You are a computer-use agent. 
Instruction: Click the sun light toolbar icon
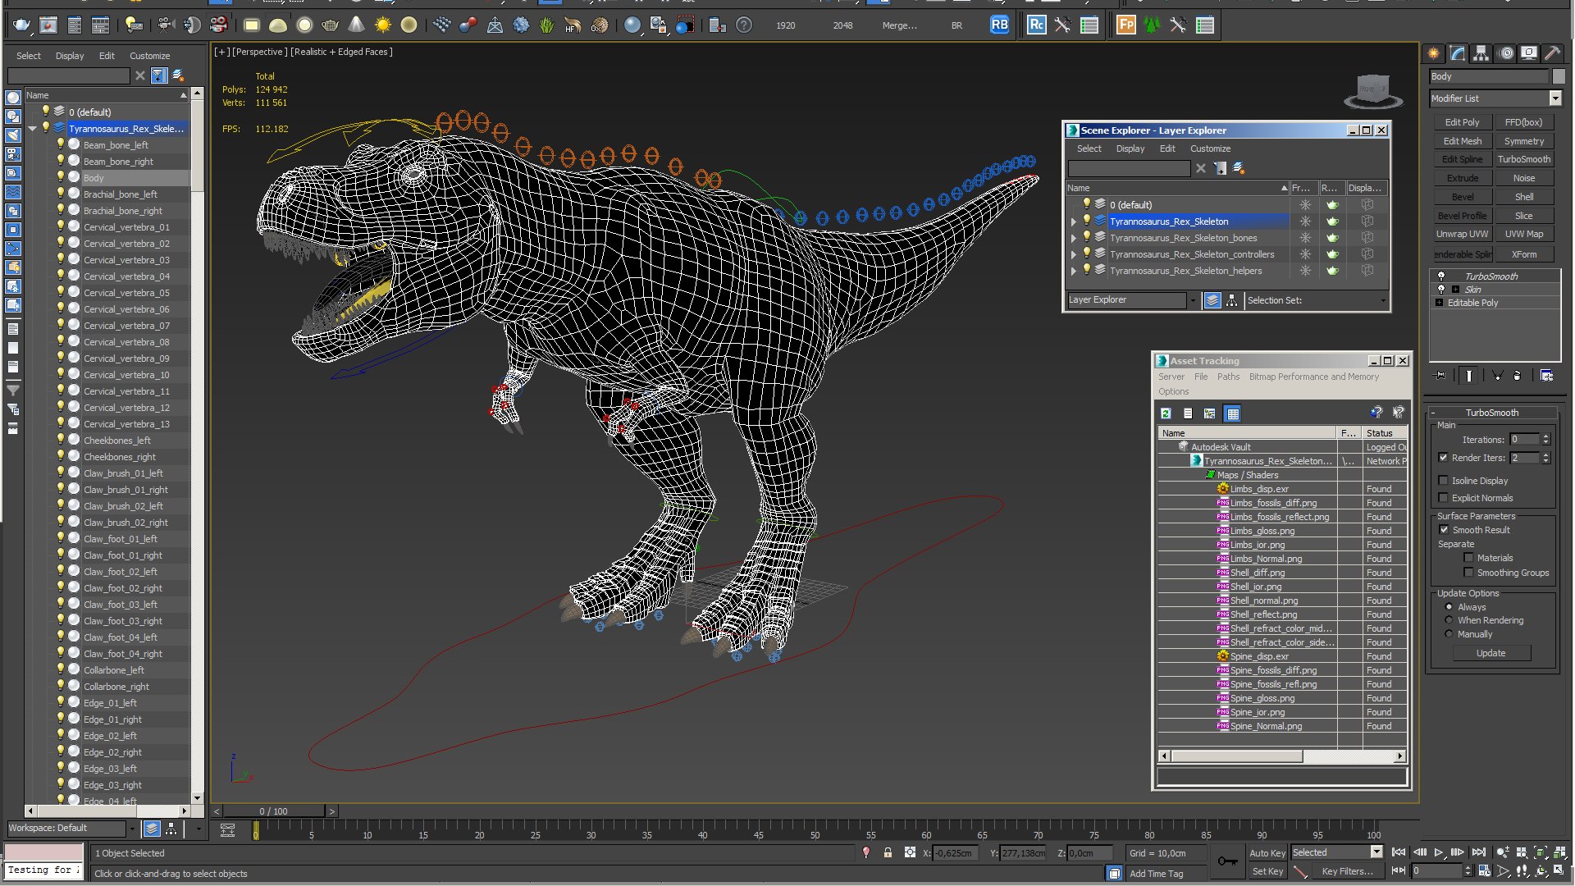point(382,25)
